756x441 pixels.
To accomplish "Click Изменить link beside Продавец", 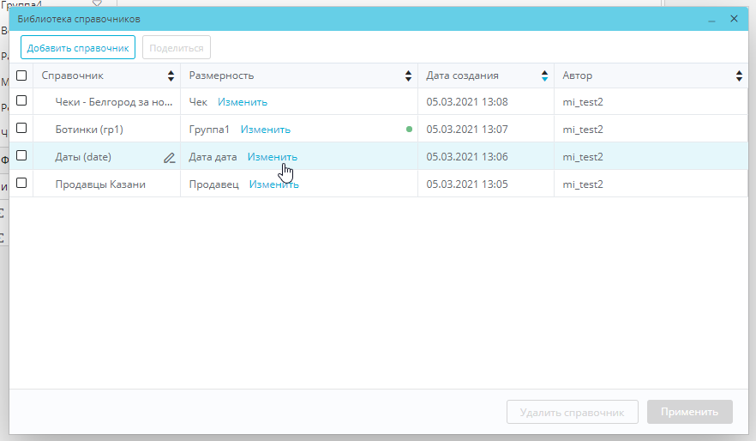I will pyautogui.click(x=273, y=184).
